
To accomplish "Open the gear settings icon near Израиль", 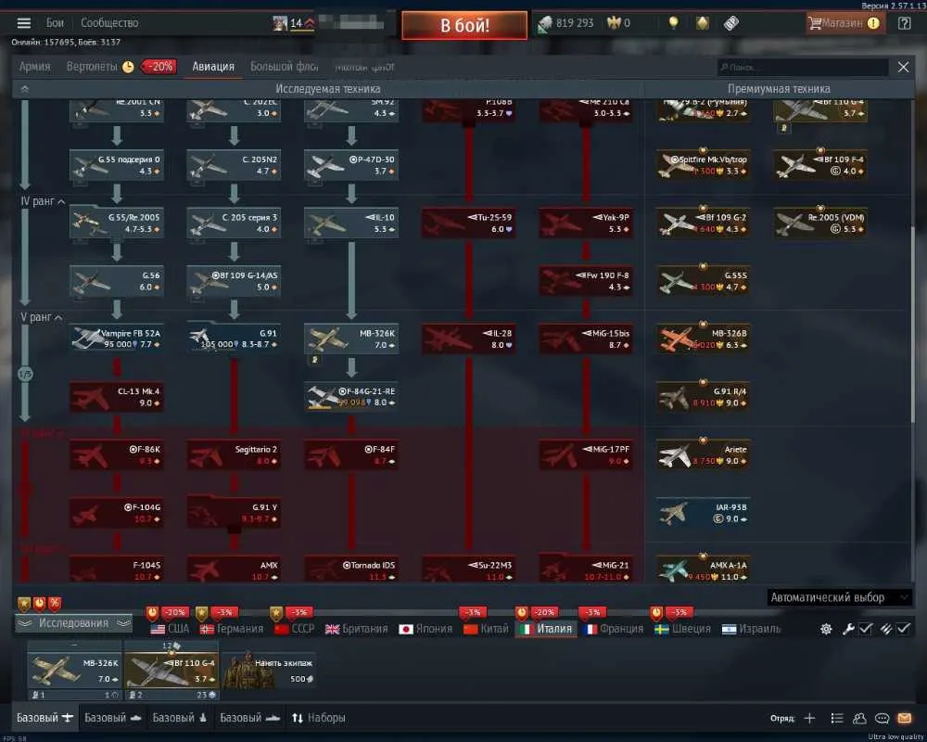I will tap(826, 629).
